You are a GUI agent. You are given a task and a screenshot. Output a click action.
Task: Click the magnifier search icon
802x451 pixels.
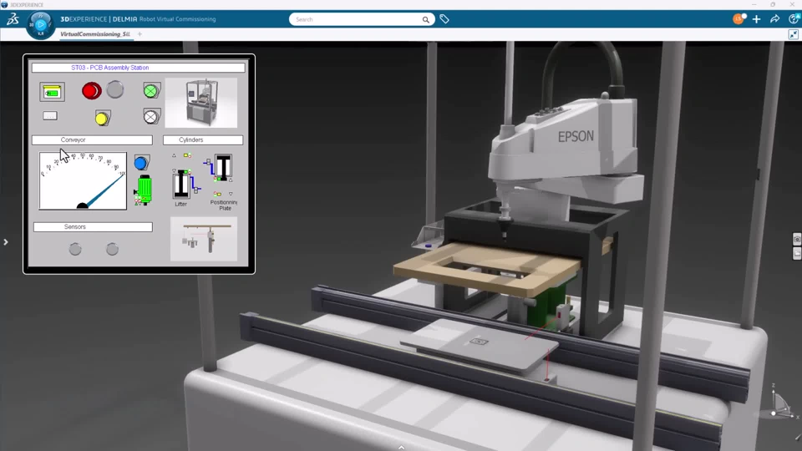tap(425, 19)
